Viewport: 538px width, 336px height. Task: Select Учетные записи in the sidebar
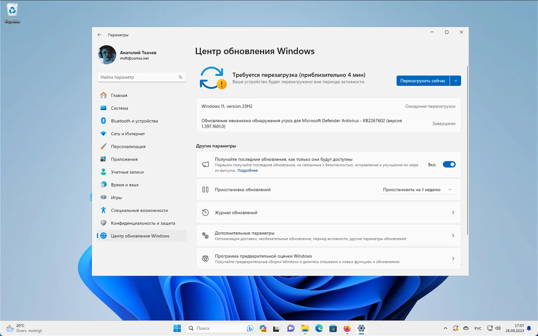(142, 172)
